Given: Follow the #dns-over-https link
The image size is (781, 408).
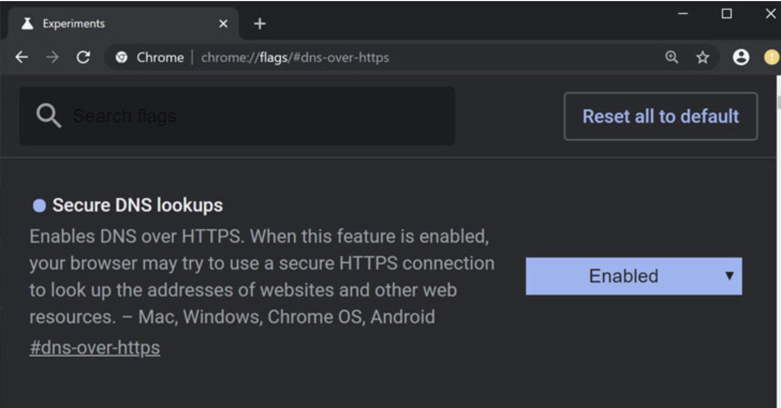Looking at the screenshot, I should pos(94,347).
